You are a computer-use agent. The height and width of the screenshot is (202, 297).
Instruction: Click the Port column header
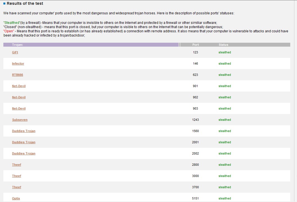coord(195,45)
